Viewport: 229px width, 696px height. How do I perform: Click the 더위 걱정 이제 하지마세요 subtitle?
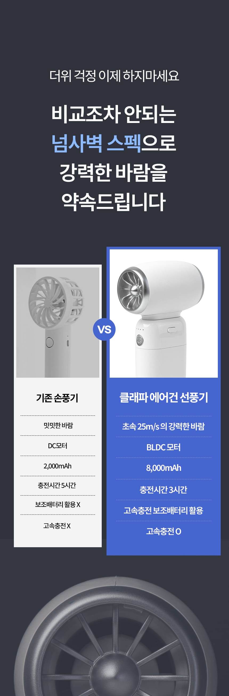point(114,76)
